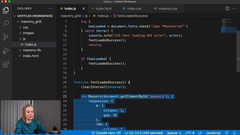The width and height of the screenshot is (240, 135).
Task: Select language mode JavaScript
Action: [x=213, y=133]
